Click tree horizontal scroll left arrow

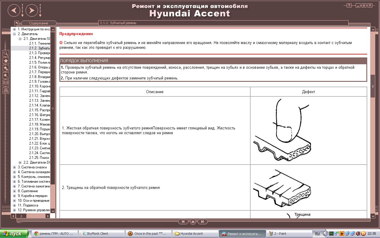pos(13,216)
